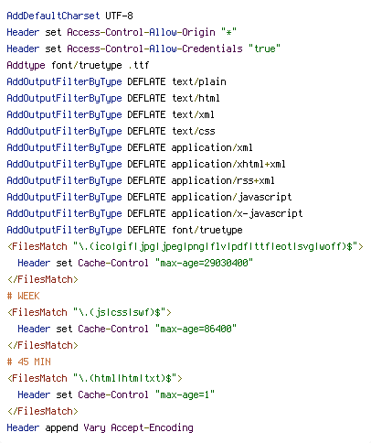Click Access-Control-Allow-Origin header name

pyautogui.click(x=141, y=32)
